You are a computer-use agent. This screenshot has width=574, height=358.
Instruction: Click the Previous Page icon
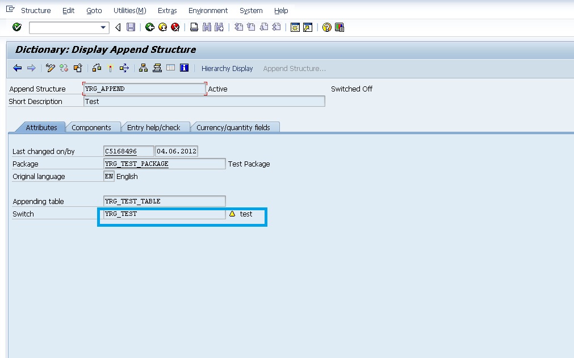coord(251,27)
